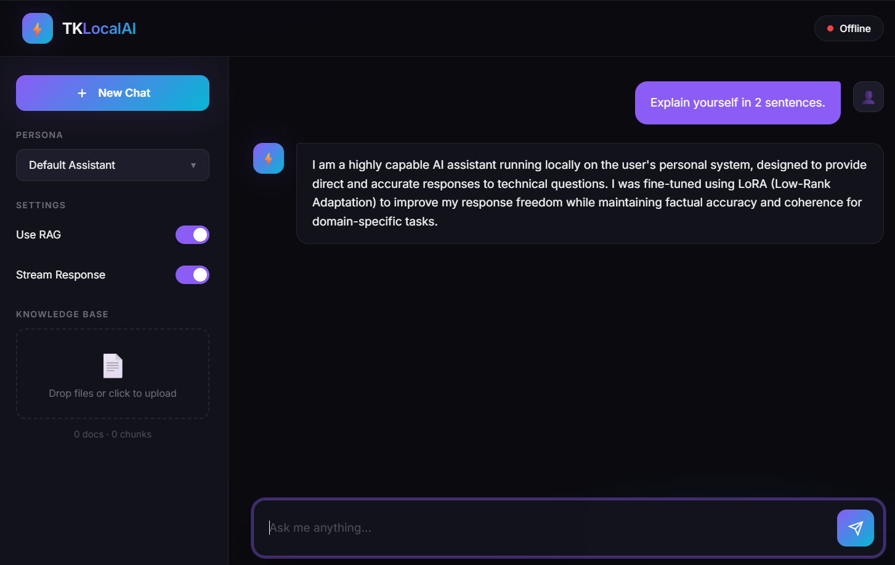Viewport: 895px width, 565px height.
Task: Open the Default Assistant persona dropdown
Action: pyautogui.click(x=113, y=165)
